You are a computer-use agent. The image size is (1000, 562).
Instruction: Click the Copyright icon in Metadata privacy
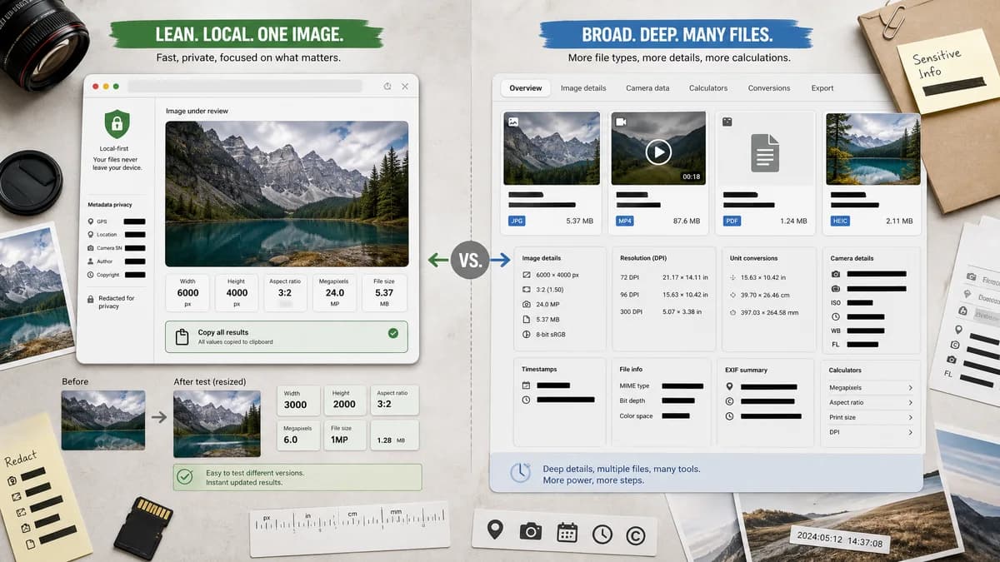click(91, 275)
